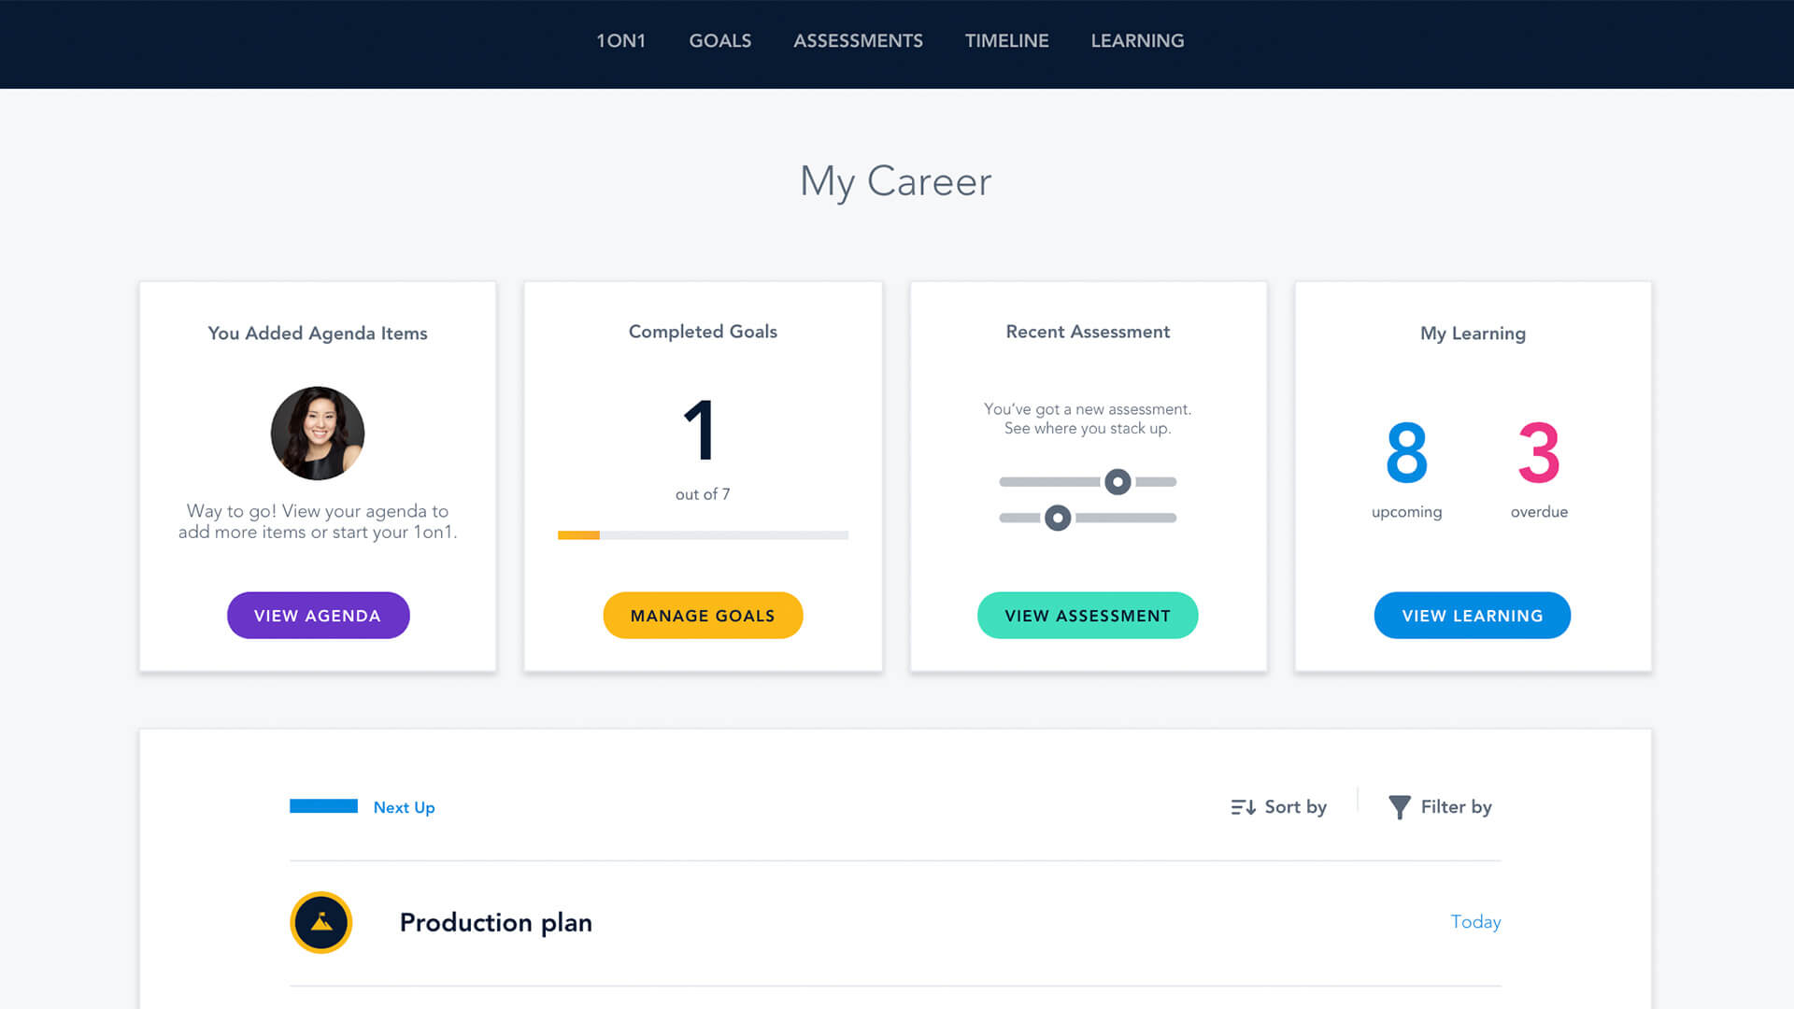This screenshot has width=1794, height=1009.
Task: Click the VIEW AGENDA button
Action: [318, 615]
